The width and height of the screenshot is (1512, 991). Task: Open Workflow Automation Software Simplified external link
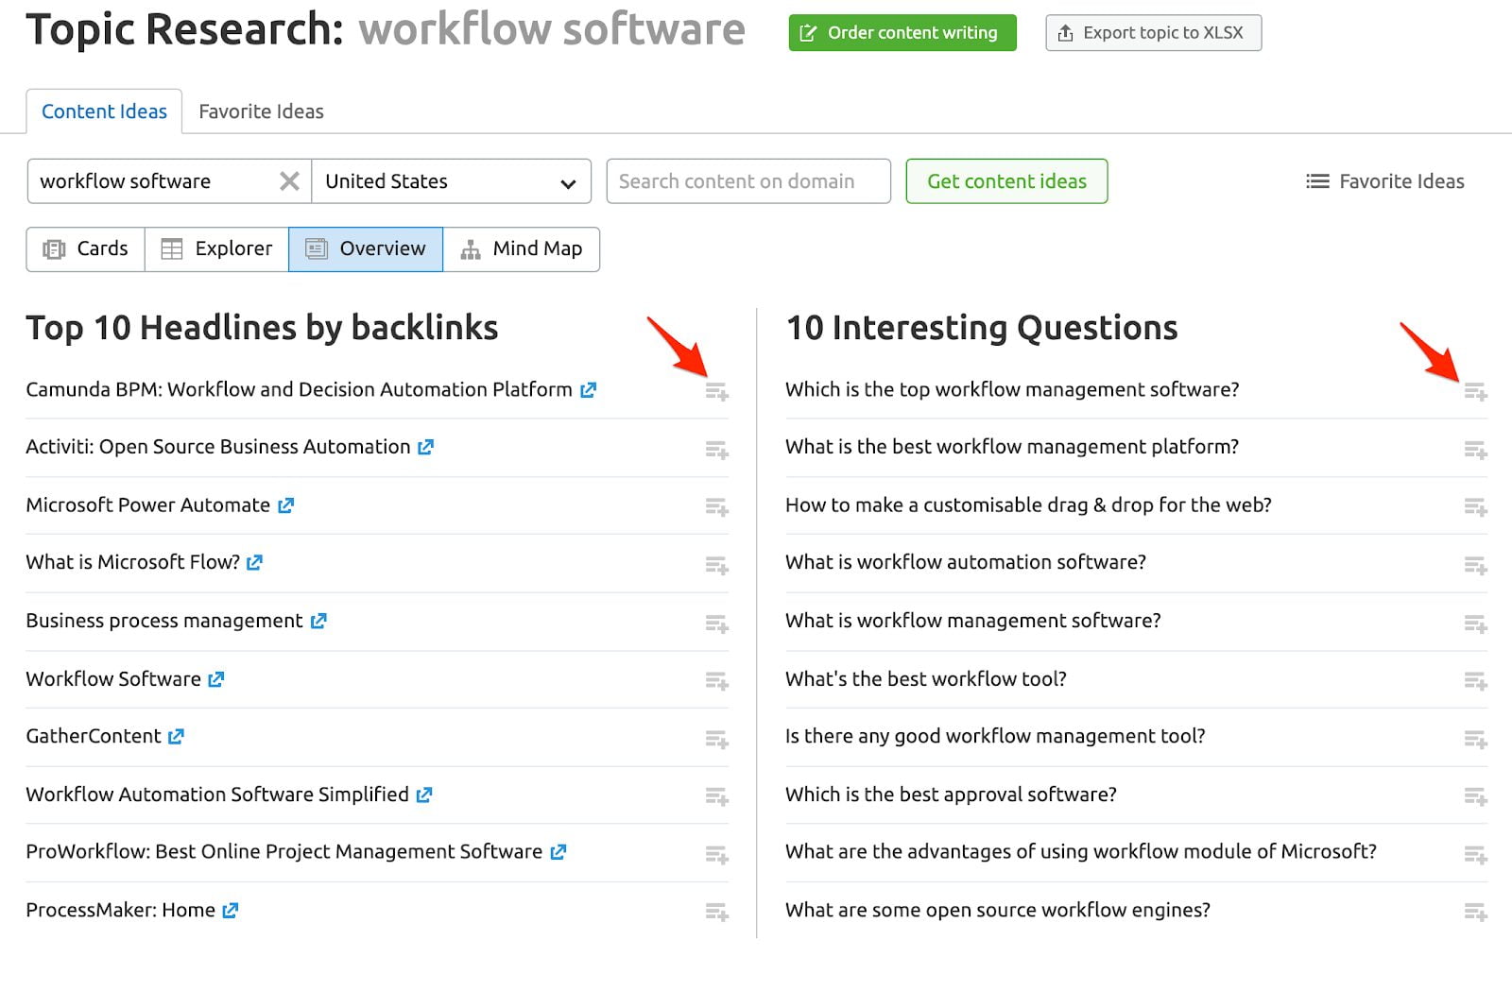point(424,795)
